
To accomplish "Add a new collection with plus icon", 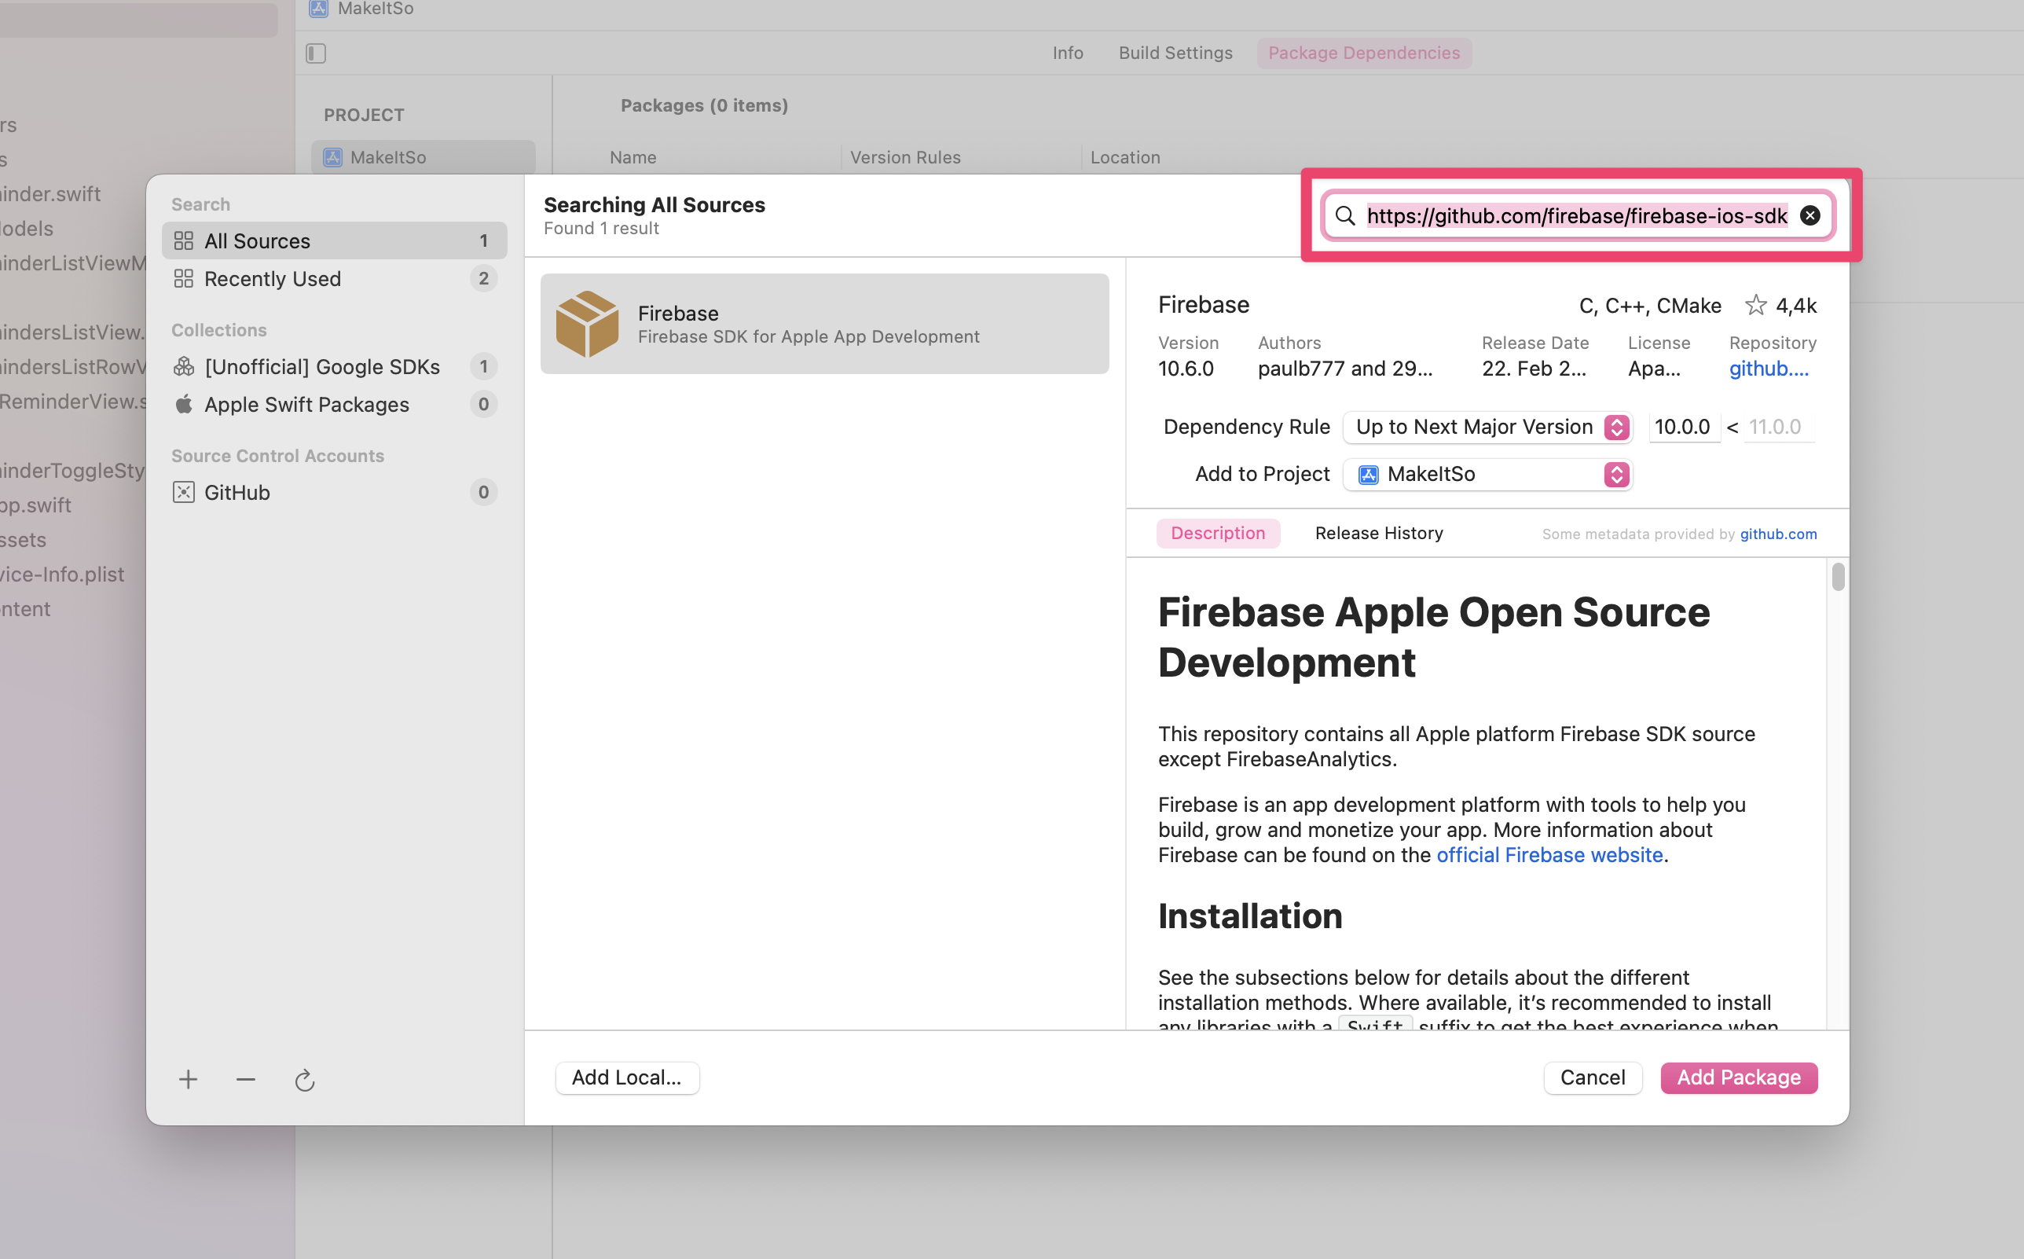I will tap(188, 1079).
